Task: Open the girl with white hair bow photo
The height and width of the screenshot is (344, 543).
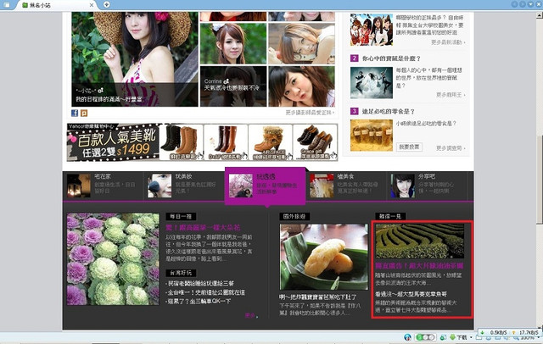Action: point(233,43)
